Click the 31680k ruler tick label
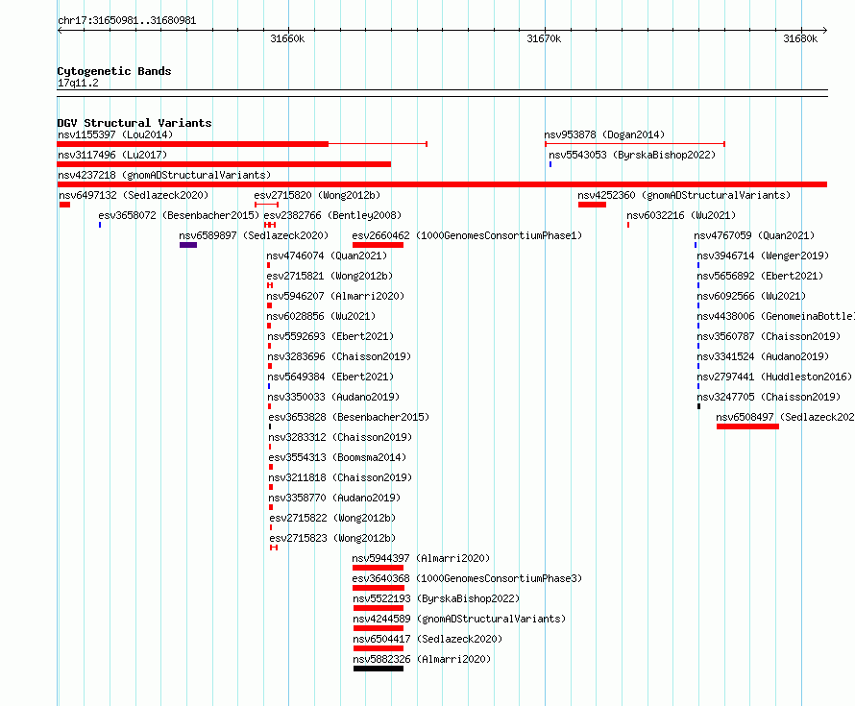Image resolution: width=855 pixels, height=706 pixels. (x=800, y=38)
